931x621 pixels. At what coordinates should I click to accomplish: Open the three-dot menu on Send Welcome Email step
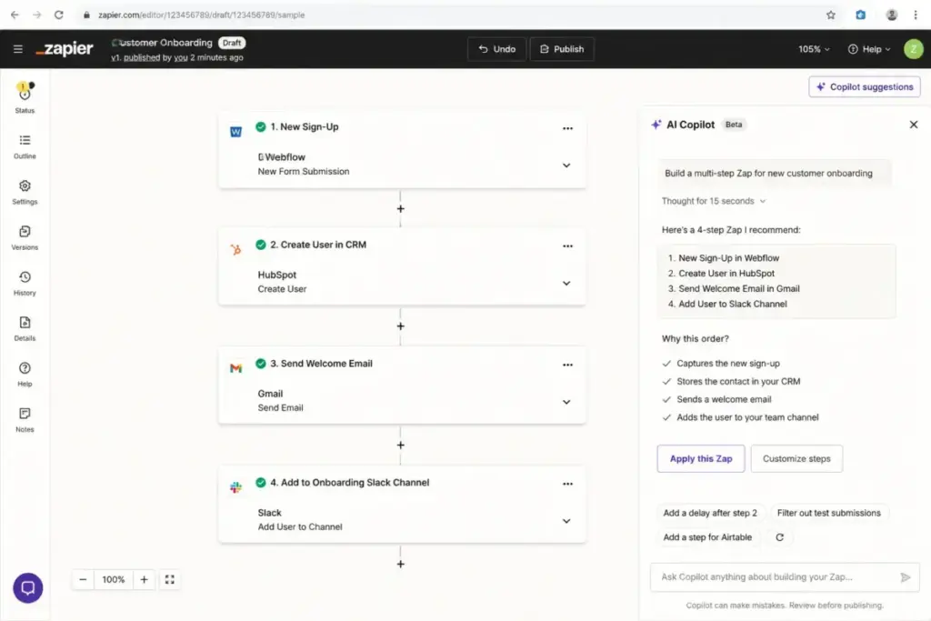(567, 365)
